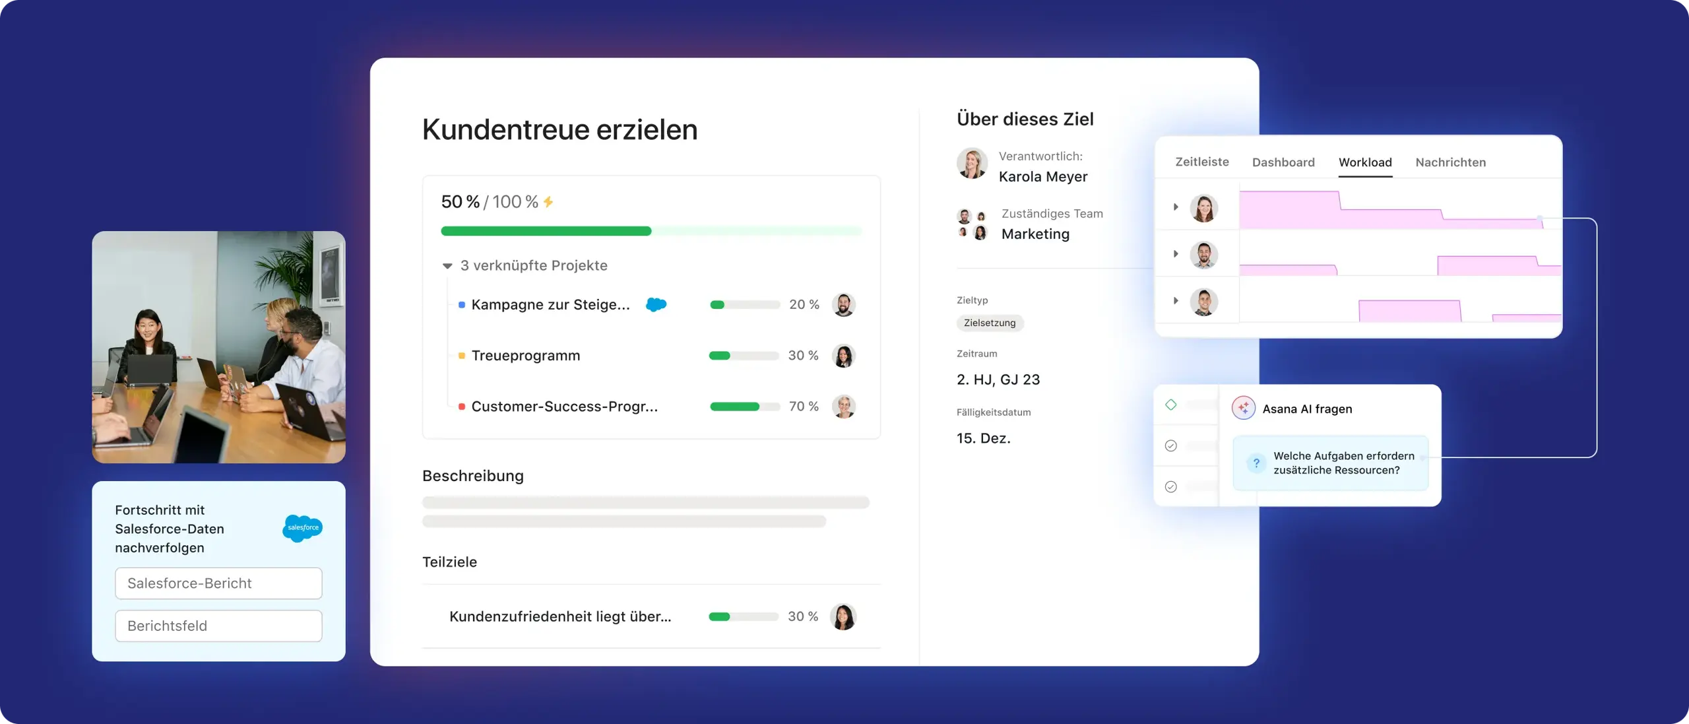The width and height of the screenshot is (1689, 724).
Task: Open the Treueprogramm project
Action: 525,356
